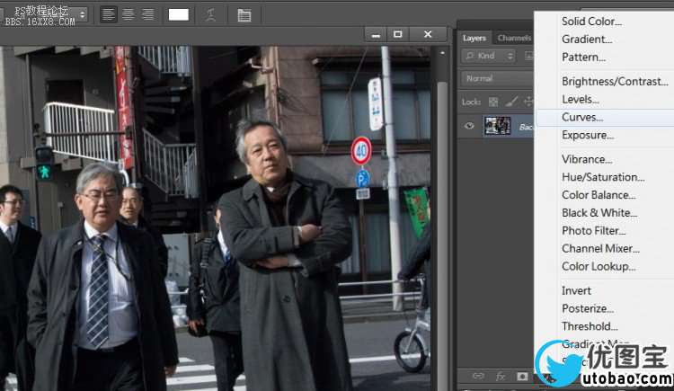Image resolution: width=674 pixels, height=391 pixels.
Task: Hide the Background layer with eye icon
Action: [469, 126]
